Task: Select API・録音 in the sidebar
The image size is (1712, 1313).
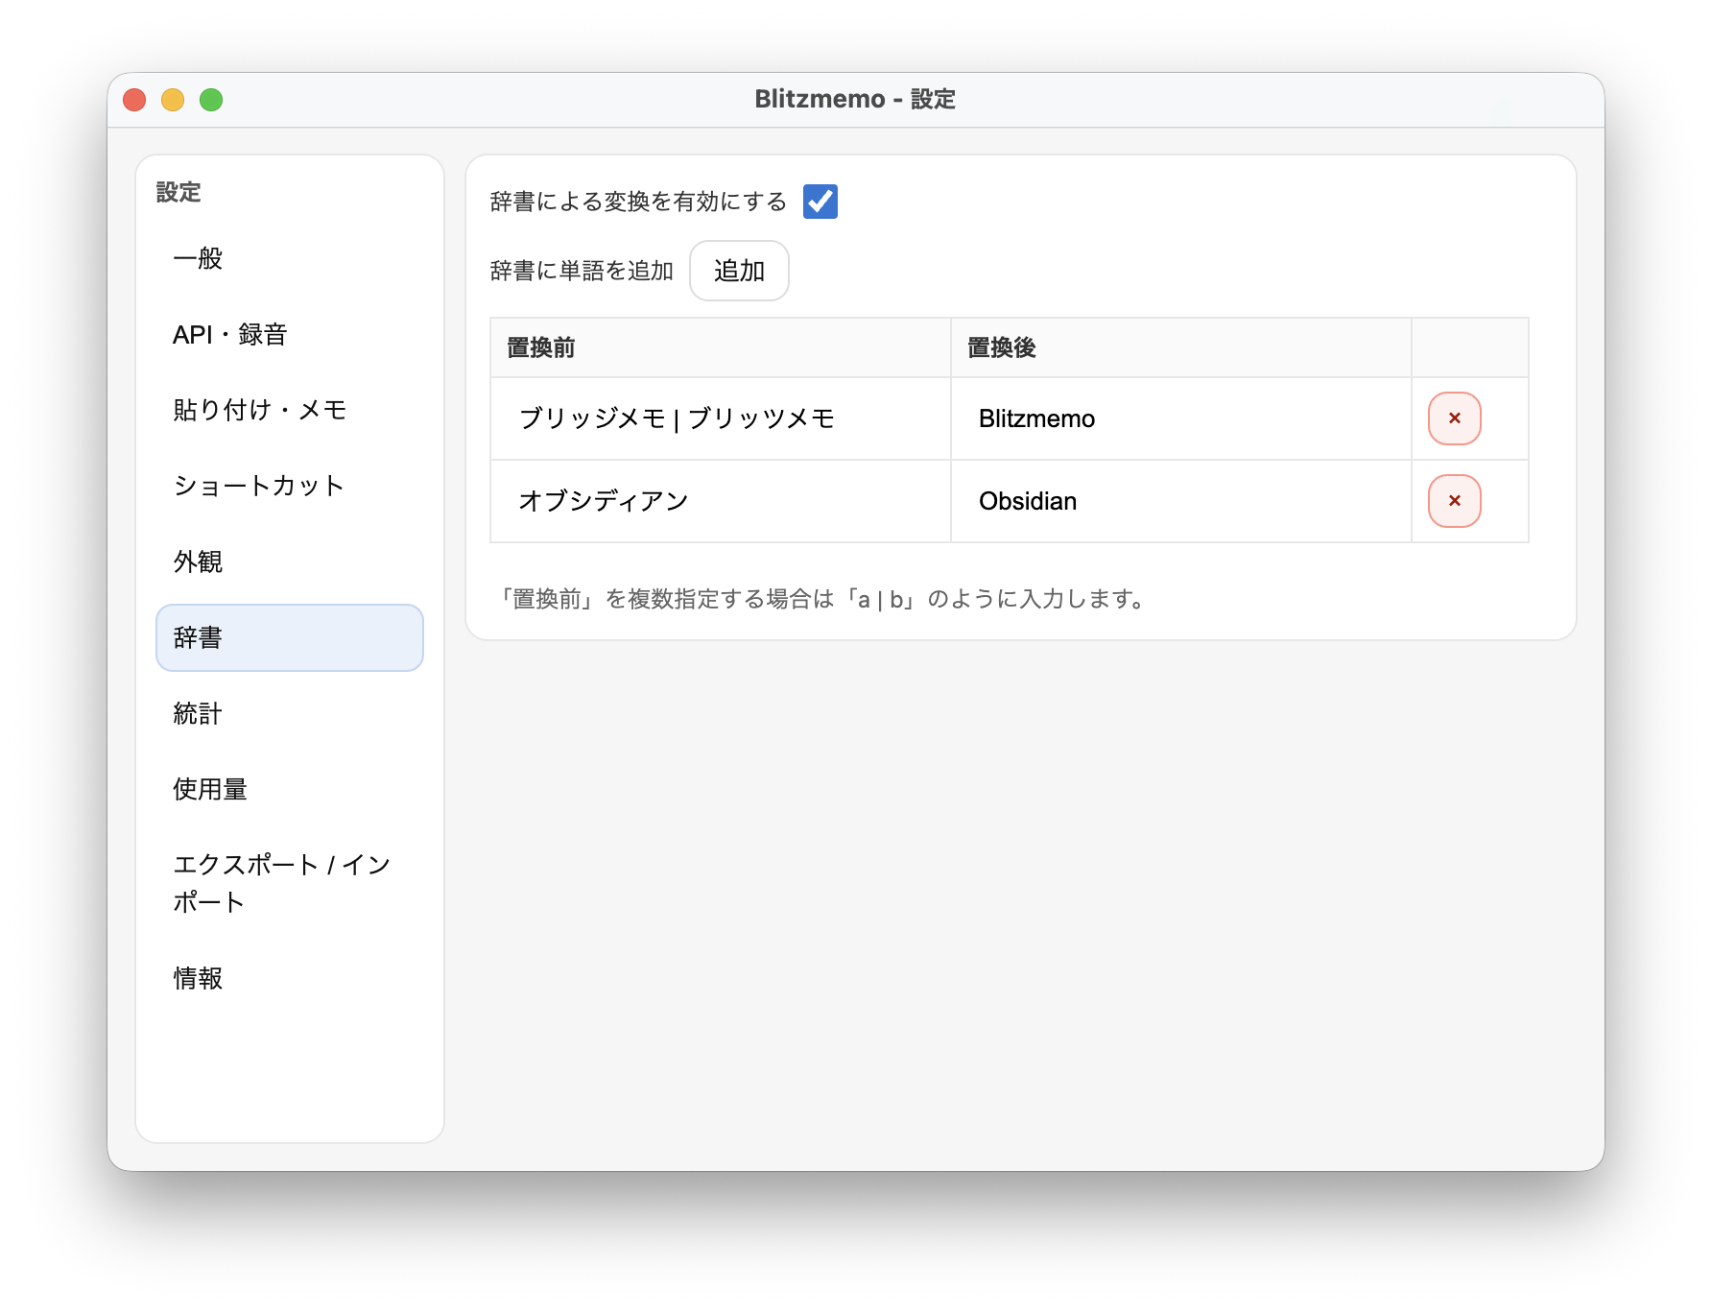Action: [x=231, y=335]
